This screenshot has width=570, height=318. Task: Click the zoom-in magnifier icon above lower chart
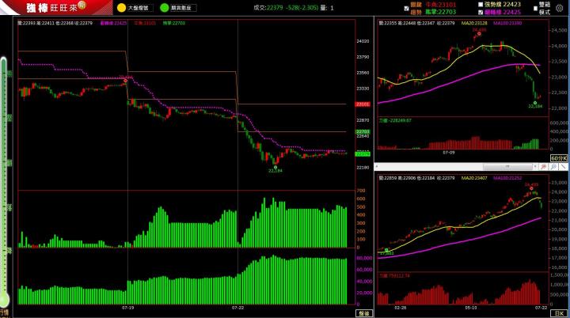545,167
